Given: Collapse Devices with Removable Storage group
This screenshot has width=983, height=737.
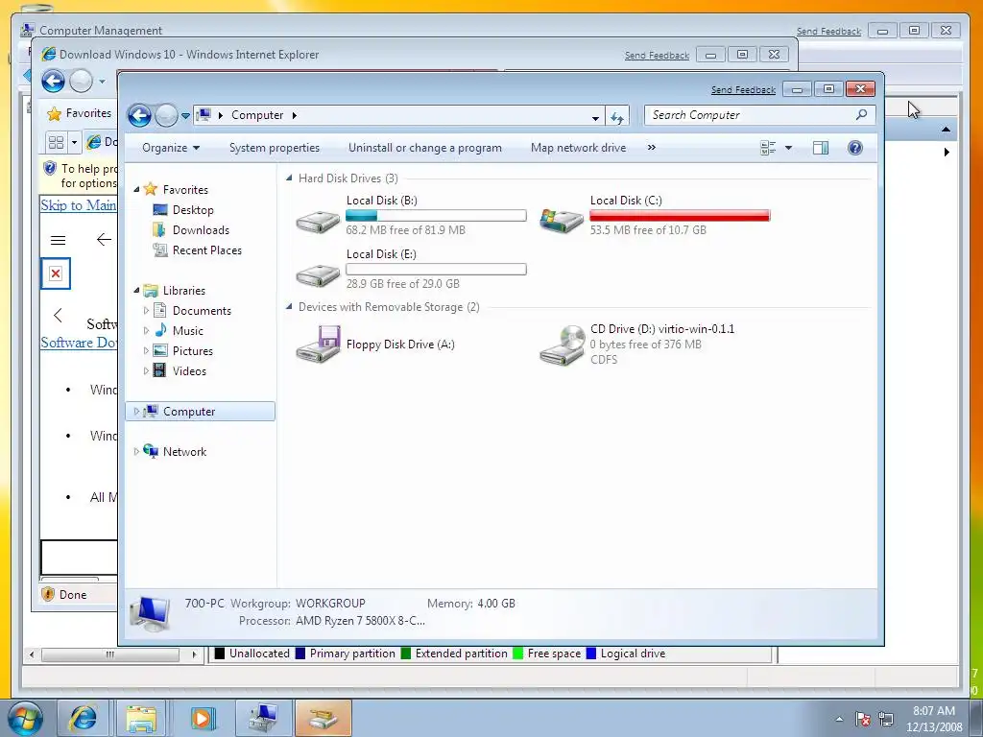Looking at the screenshot, I should pyautogui.click(x=289, y=306).
